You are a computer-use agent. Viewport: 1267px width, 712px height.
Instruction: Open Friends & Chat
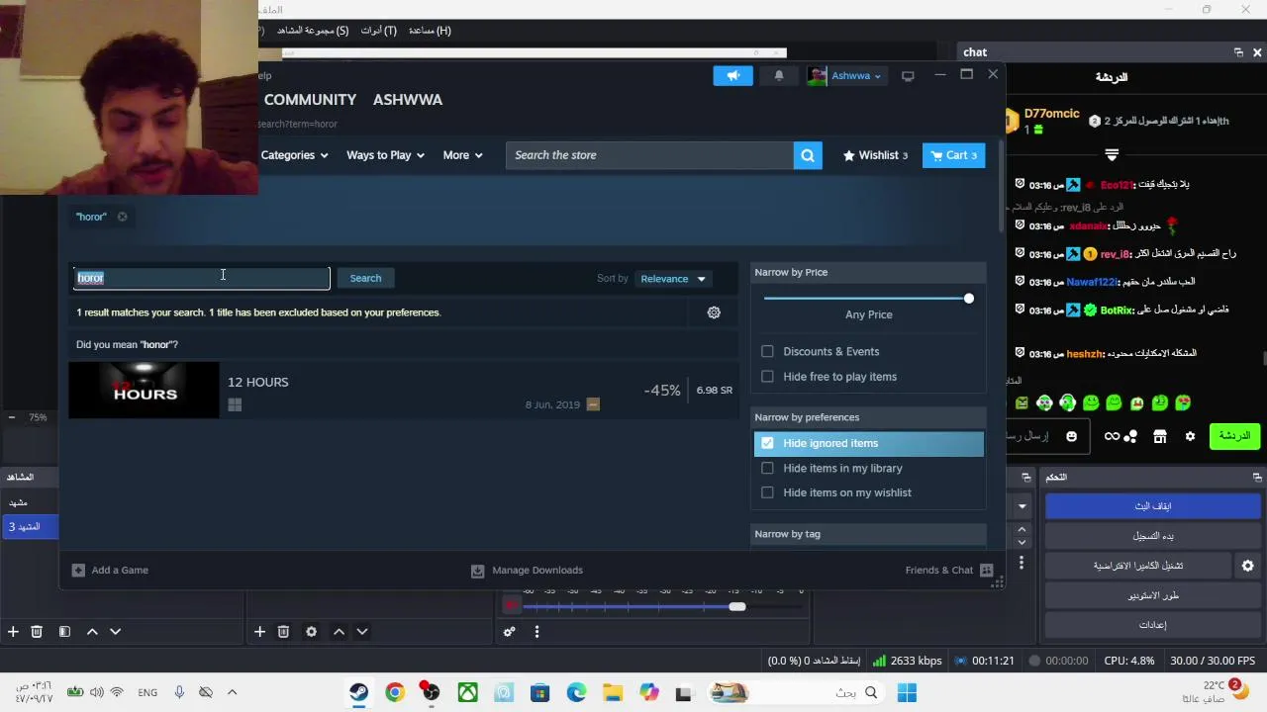[948, 570]
